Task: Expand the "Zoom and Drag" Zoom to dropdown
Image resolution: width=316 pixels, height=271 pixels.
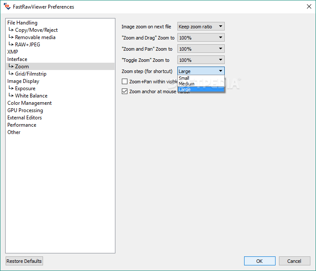Action: (x=201, y=38)
